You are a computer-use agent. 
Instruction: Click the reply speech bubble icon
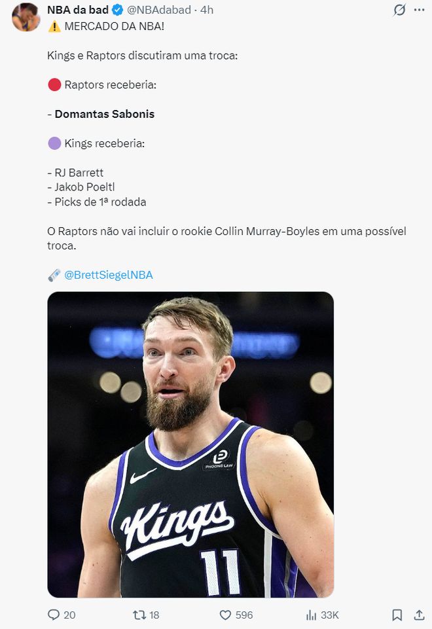(x=54, y=615)
